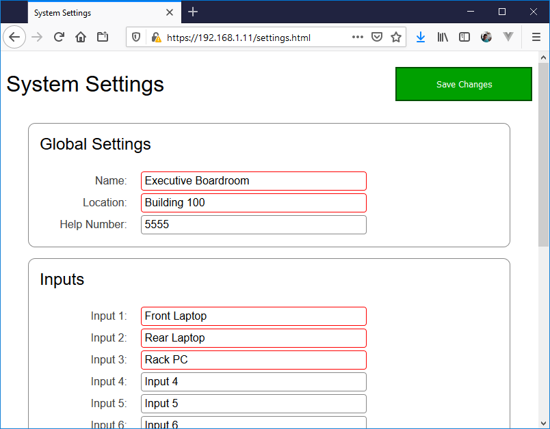The height and width of the screenshot is (429, 550).
Task: Click the browser back arrow button
Action: tap(14, 37)
